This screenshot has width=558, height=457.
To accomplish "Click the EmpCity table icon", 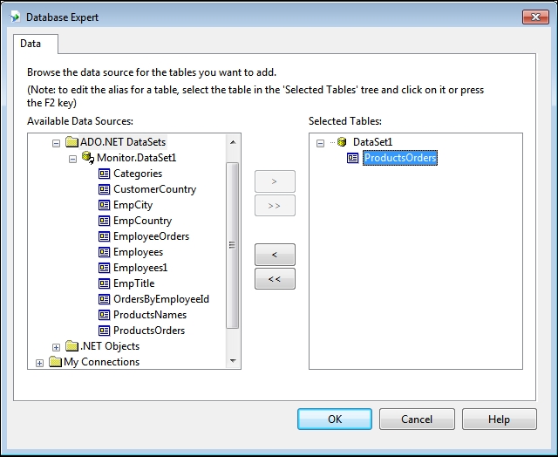I will coord(105,205).
